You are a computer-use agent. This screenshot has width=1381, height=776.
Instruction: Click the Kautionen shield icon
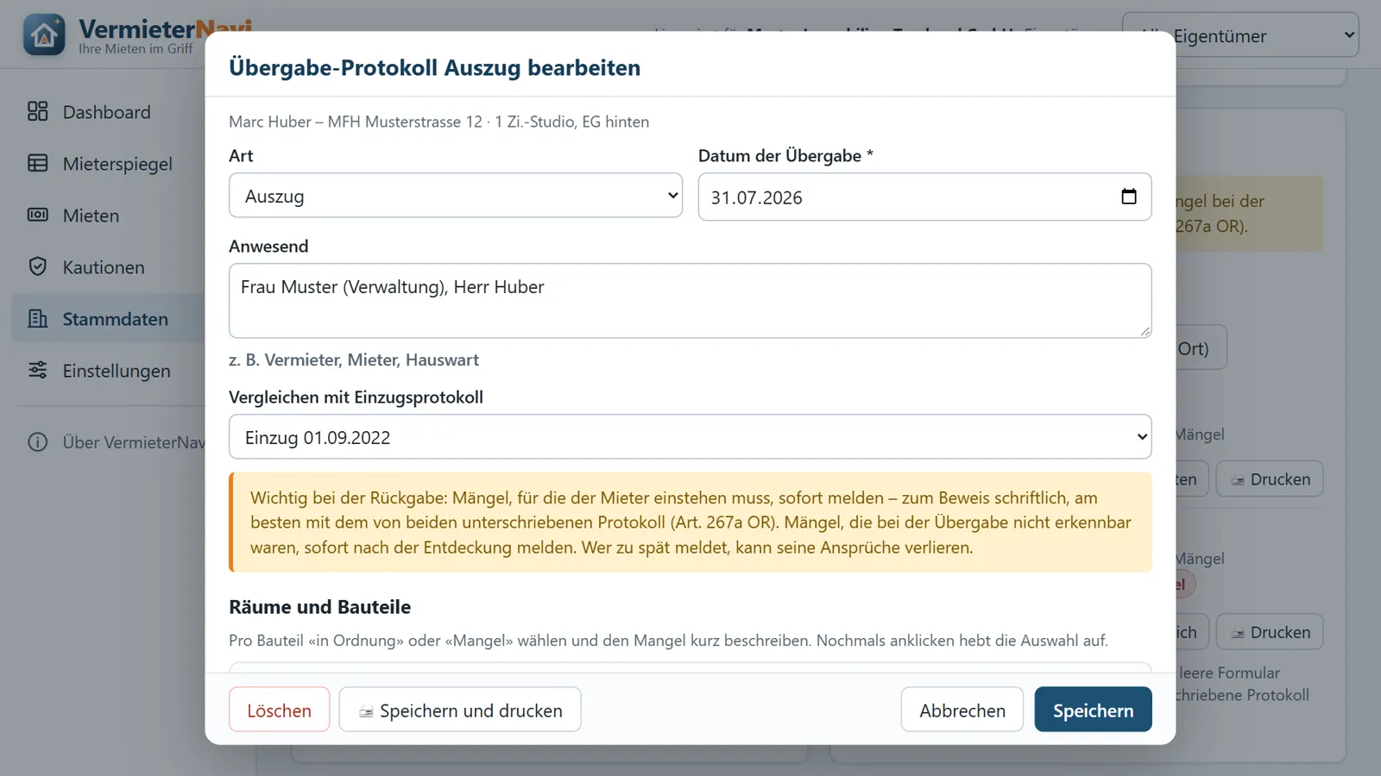[x=38, y=266]
